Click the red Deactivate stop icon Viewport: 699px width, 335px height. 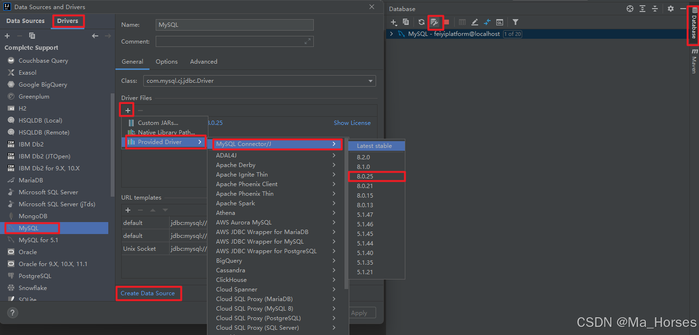pyautogui.click(x=447, y=22)
